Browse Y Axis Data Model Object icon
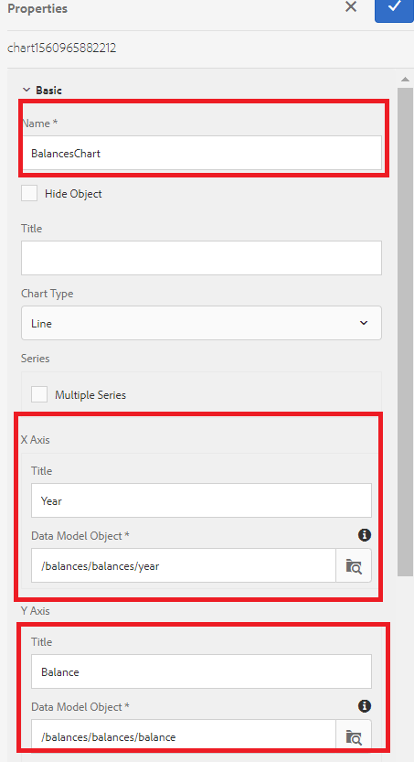 [354, 736]
